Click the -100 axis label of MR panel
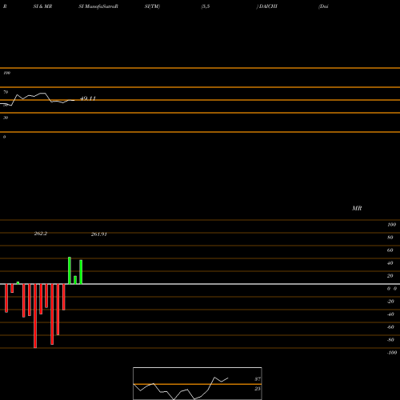The width and height of the screenshot is (400, 400). point(392,353)
